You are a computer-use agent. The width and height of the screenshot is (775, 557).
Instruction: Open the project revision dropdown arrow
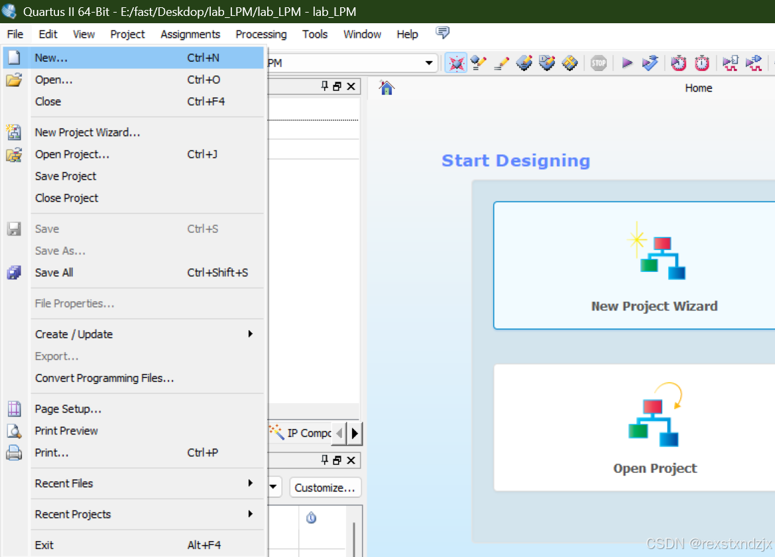[428, 63]
